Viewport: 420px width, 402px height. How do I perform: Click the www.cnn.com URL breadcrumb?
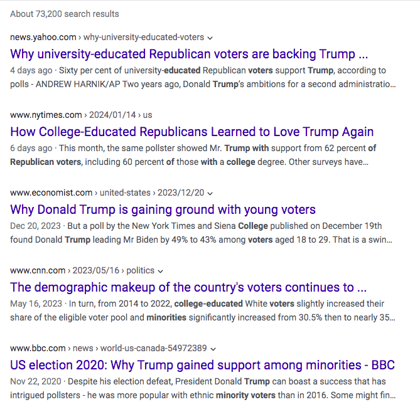tap(82, 271)
